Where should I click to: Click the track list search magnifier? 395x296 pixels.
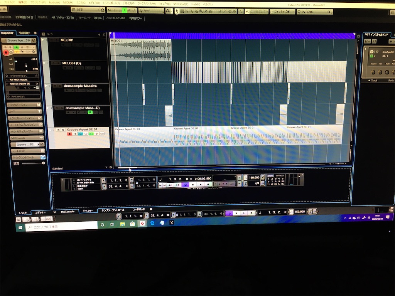tap(104, 35)
